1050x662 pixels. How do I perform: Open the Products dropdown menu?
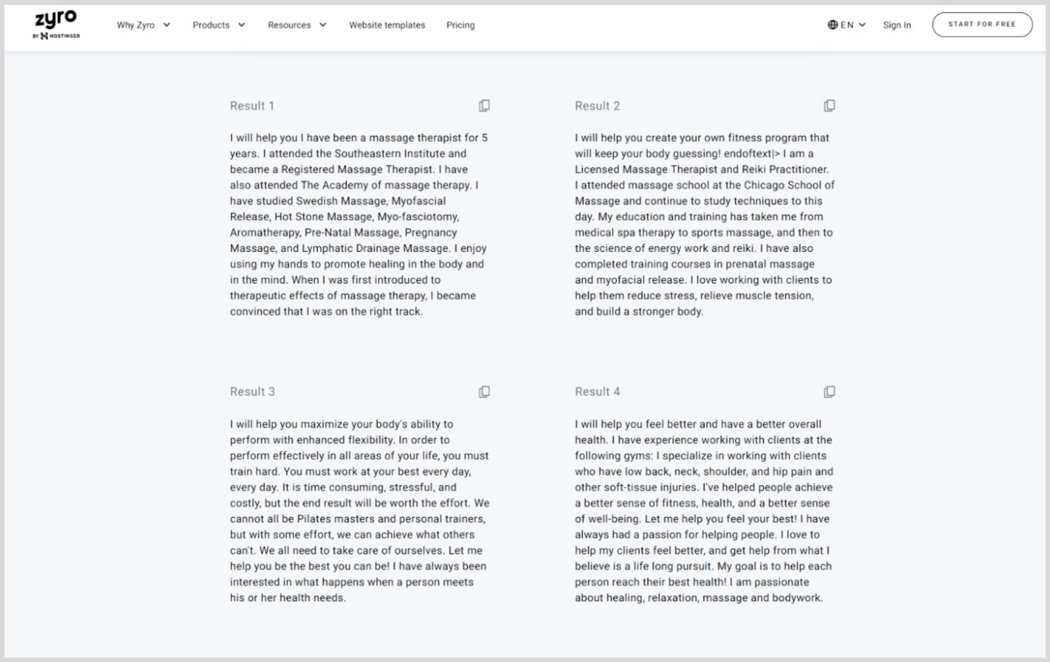click(x=241, y=25)
